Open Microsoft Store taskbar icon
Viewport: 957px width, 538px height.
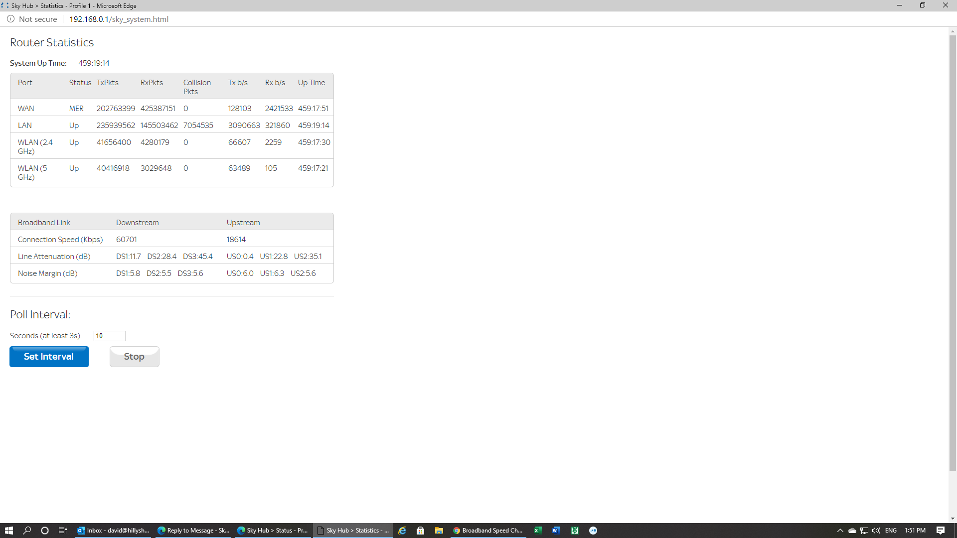[421, 531]
